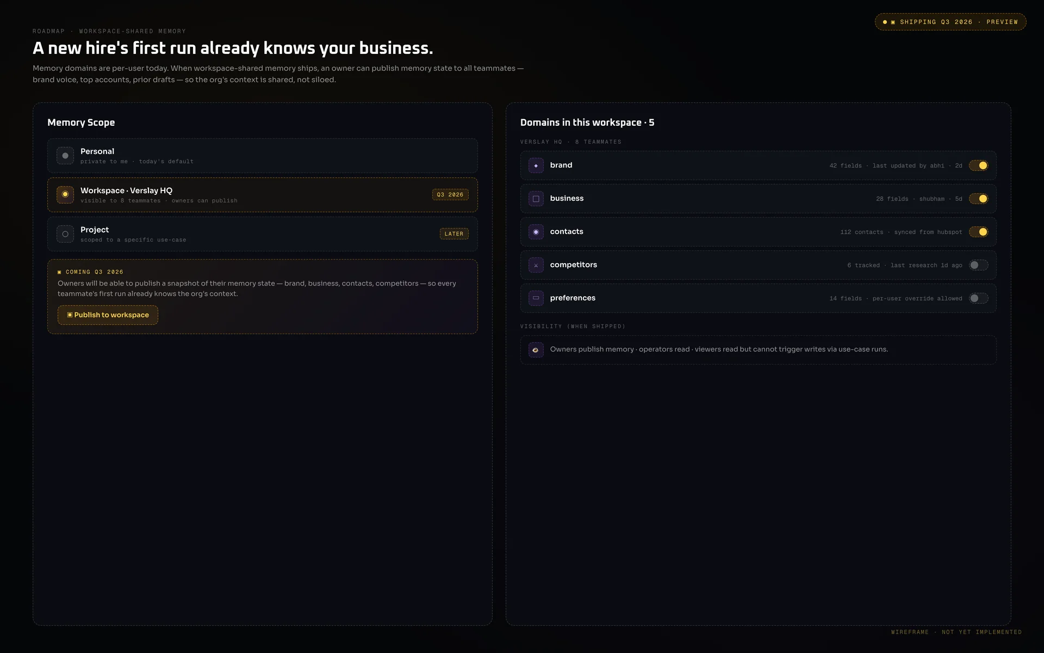Select the Workspace · Verslay HQ radio
The height and width of the screenshot is (653, 1044).
click(x=65, y=195)
